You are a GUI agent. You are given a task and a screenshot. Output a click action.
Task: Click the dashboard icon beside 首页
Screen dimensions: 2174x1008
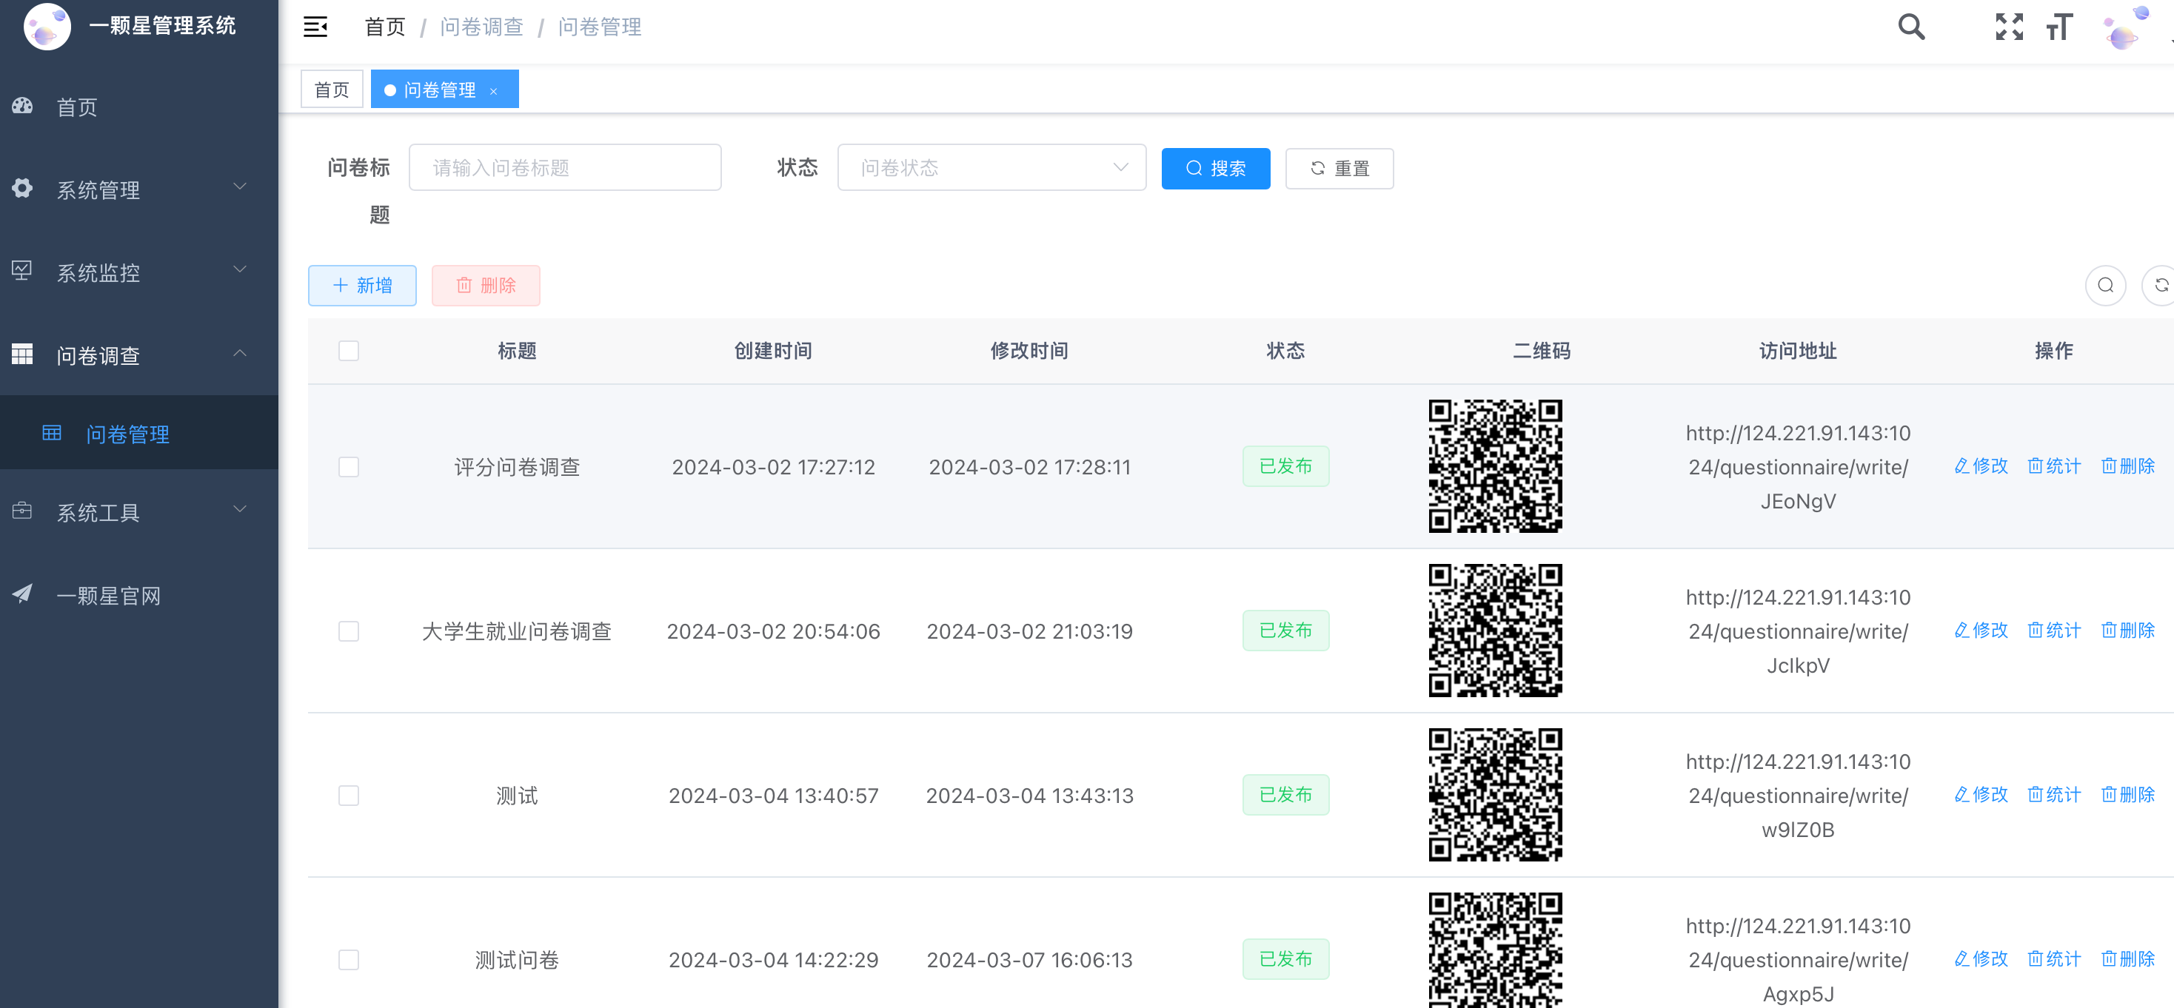[x=22, y=107]
